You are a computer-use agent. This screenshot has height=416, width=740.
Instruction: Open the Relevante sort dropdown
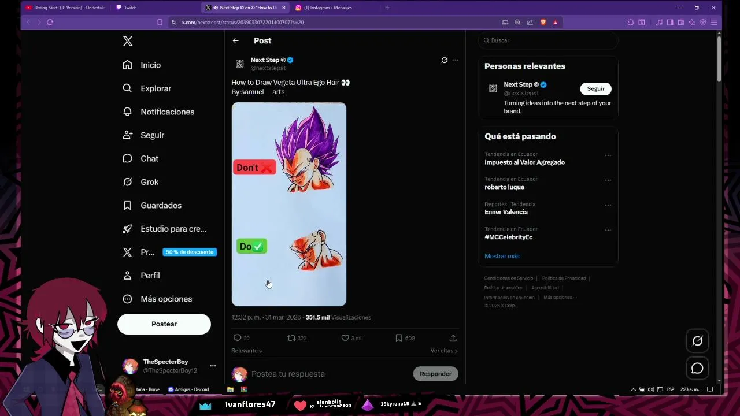coord(247,351)
